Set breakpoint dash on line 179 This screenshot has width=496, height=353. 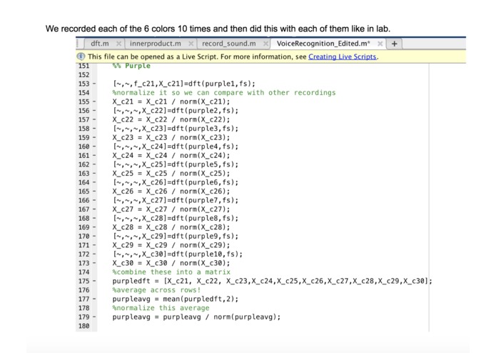94,317
